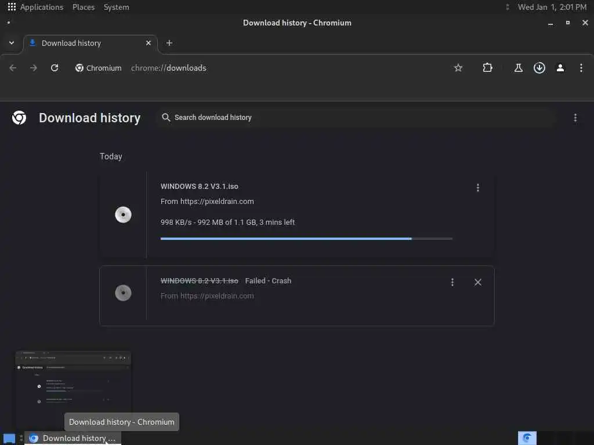Viewport: 594px width, 445px height.
Task: Click the clock showing Wed Jan 1, 2:01 PM
Action: tap(552, 7)
